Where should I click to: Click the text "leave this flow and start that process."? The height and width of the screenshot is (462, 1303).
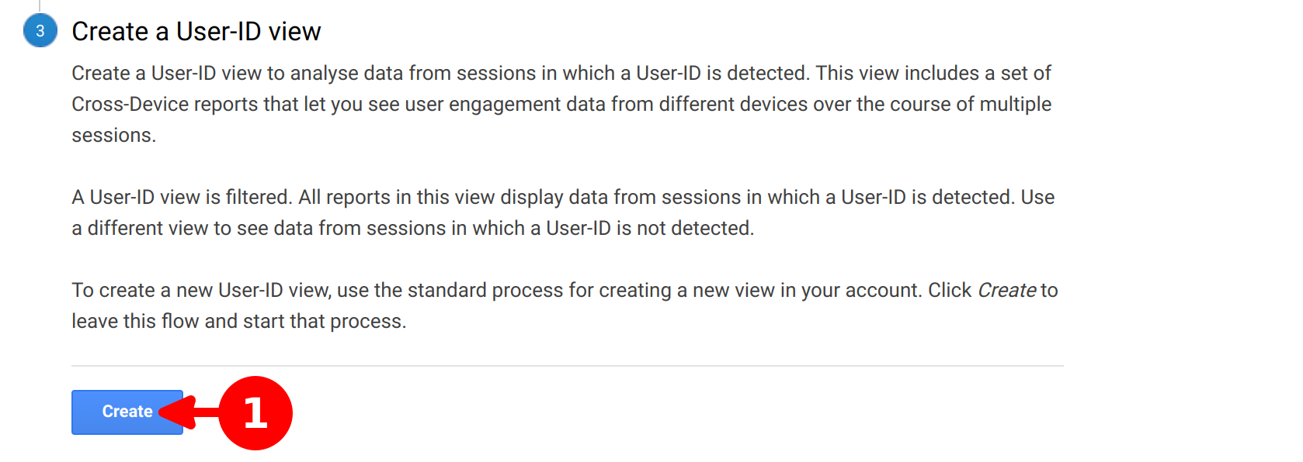click(x=238, y=321)
